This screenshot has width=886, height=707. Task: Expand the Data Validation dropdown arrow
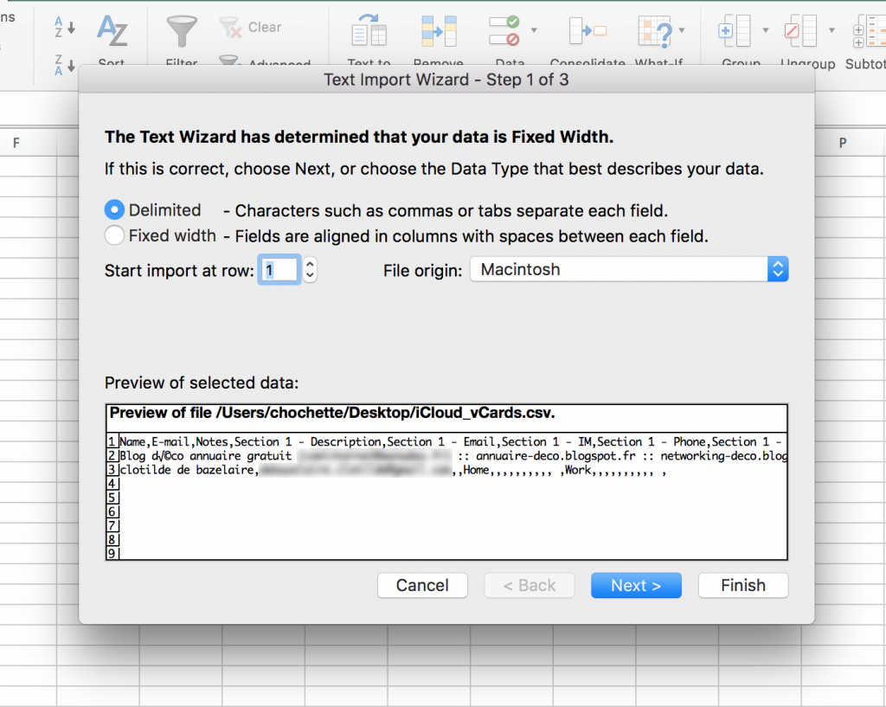534,30
